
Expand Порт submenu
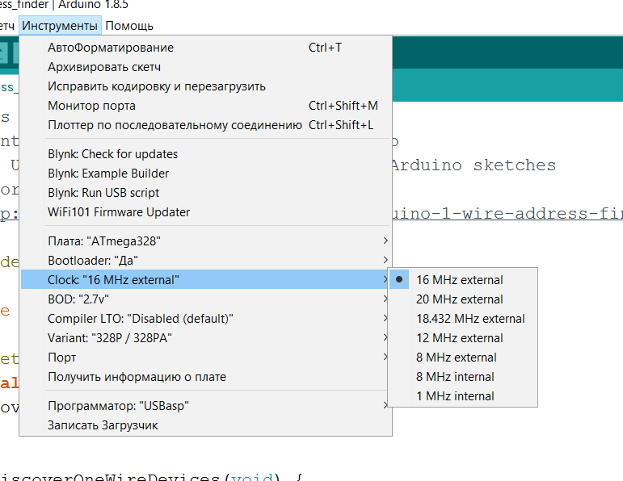tap(205, 358)
